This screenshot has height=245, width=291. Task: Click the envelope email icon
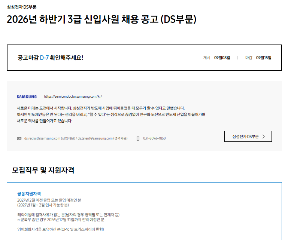[19, 139]
